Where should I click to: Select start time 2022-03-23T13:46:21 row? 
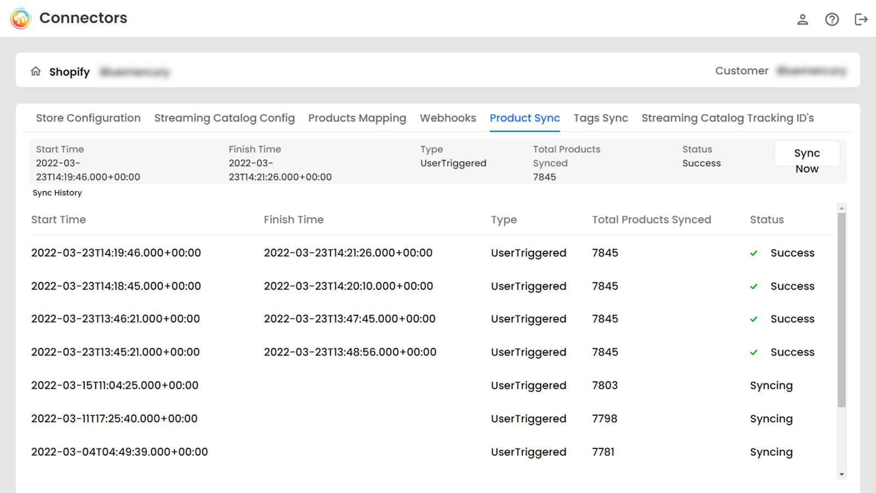pyautogui.click(x=116, y=319)
